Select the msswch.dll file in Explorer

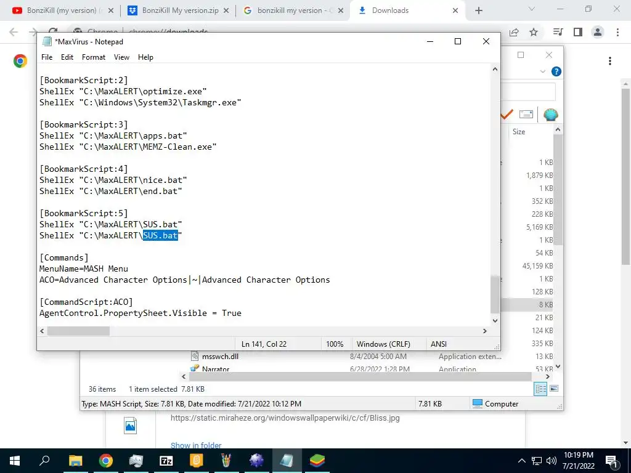pos(220,357)
